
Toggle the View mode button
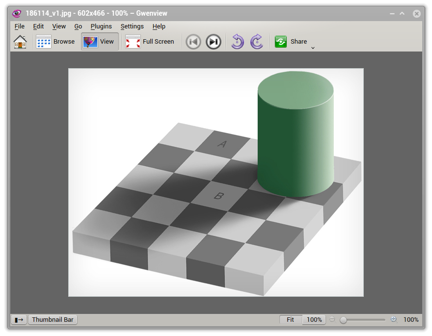tap(100, 42)
